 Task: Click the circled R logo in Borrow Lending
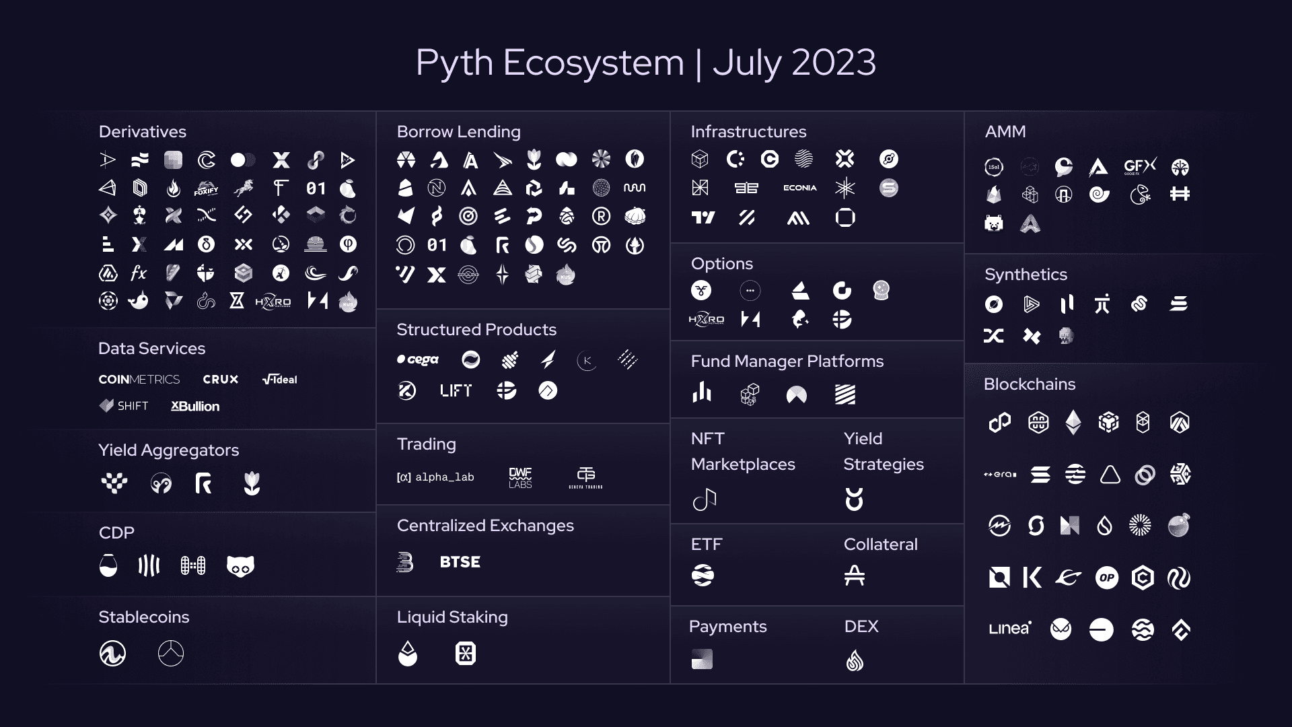click(601, 216)
